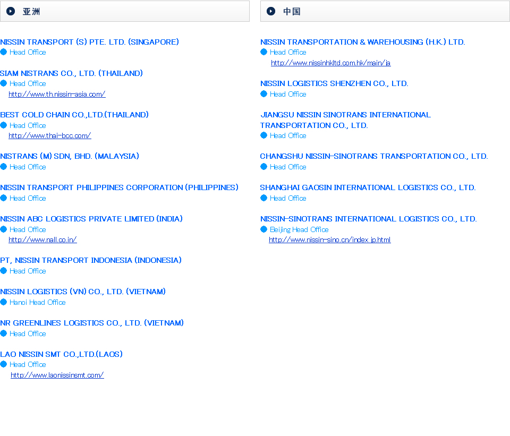Open PT, Nissin Transport Indonesia entry
The height and width of the screenshot is (436, 510).
91,260
